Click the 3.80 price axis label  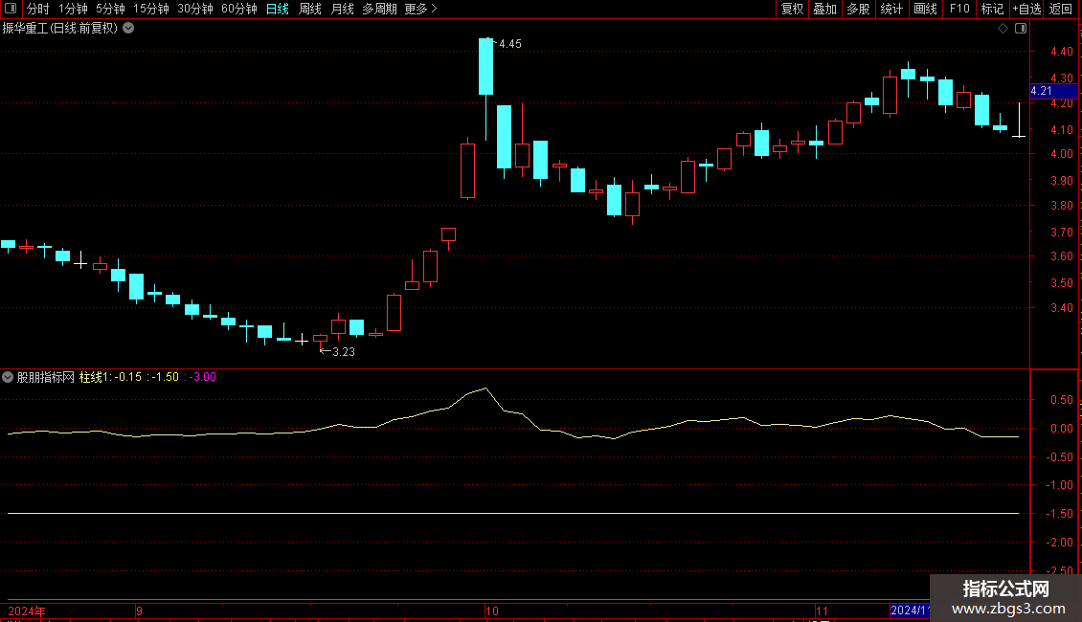click(1061, 206)
